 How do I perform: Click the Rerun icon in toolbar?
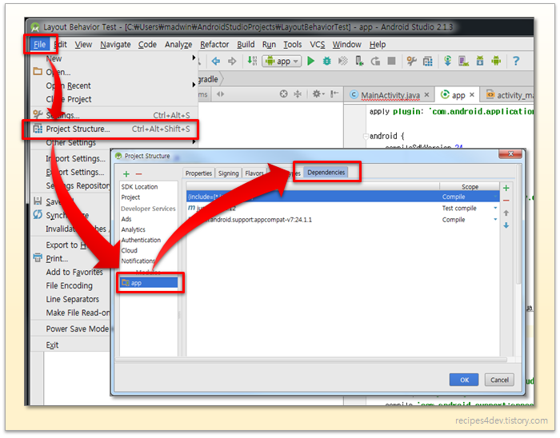pyautogui.click(x=375, y=62)
